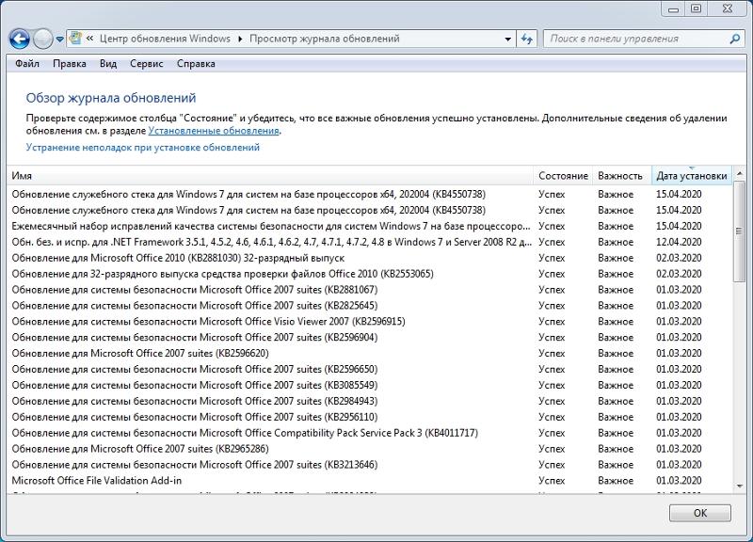The width and height of the screenshot is (753, 542).
Task: Select the KB3085549 update row
Action: (369, 385)
